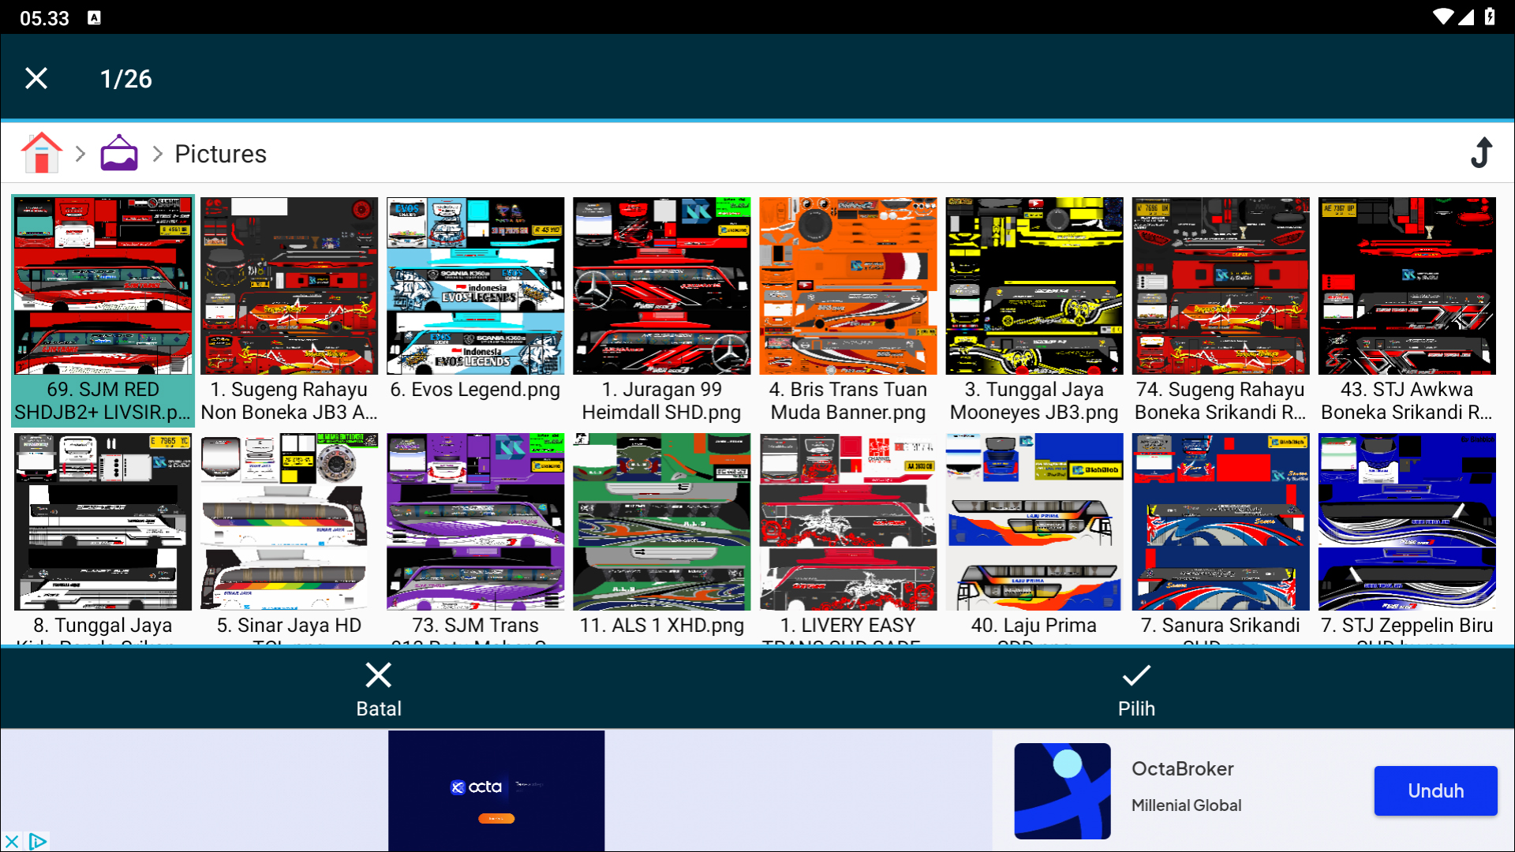Open internal storage folder icon
The width and height of the screenshot is (1515, 852).
(x=119, y=153)
